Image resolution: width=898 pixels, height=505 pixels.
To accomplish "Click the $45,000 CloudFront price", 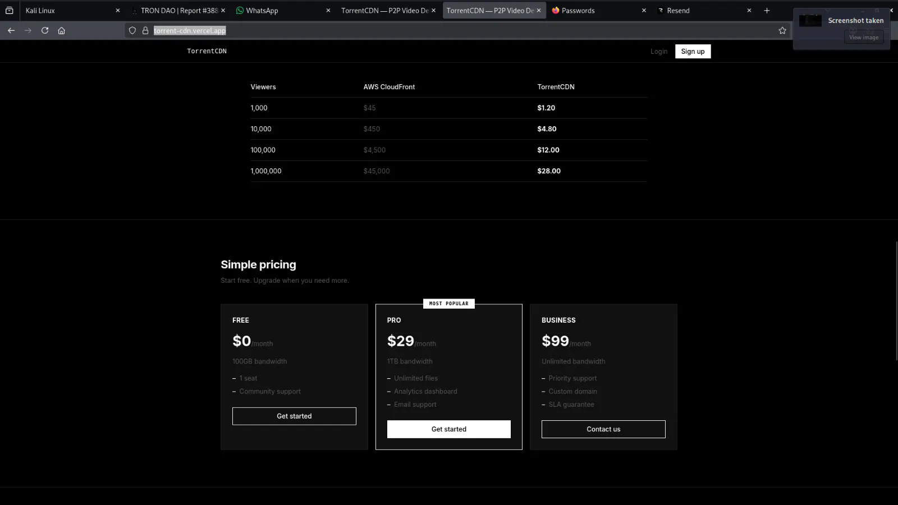I will coord(377,171).
